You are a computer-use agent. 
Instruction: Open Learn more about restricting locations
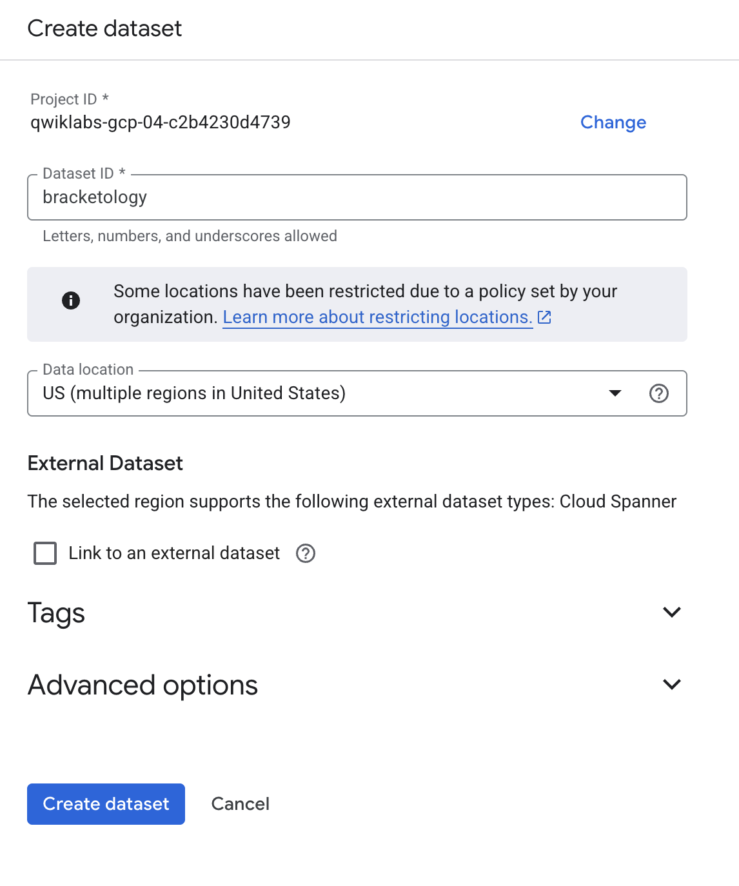(x=377, y=317)
